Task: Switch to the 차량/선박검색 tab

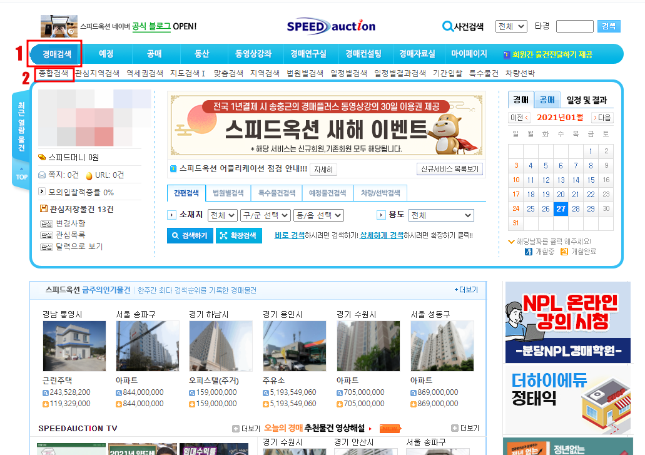Action: tap(380, 193)
